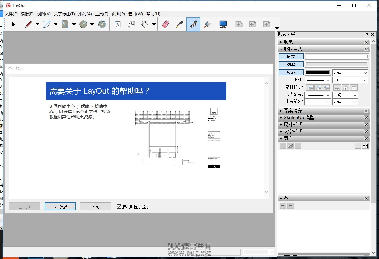This screenshot has width=379, height=259.
Task: Select the arrow Select tool
Action: 13,24
